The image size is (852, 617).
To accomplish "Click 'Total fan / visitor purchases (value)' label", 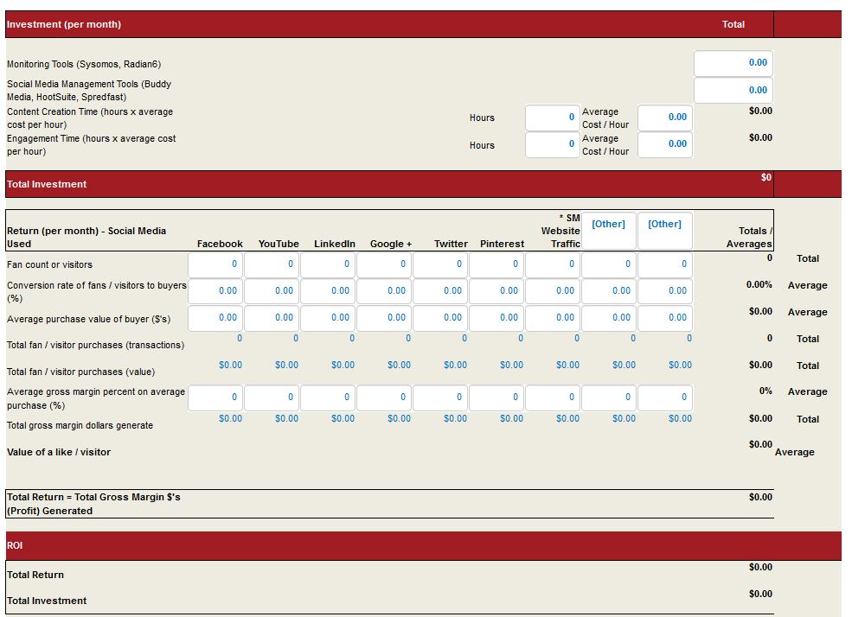I will 81,372.
